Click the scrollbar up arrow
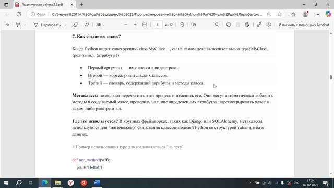 331,33
